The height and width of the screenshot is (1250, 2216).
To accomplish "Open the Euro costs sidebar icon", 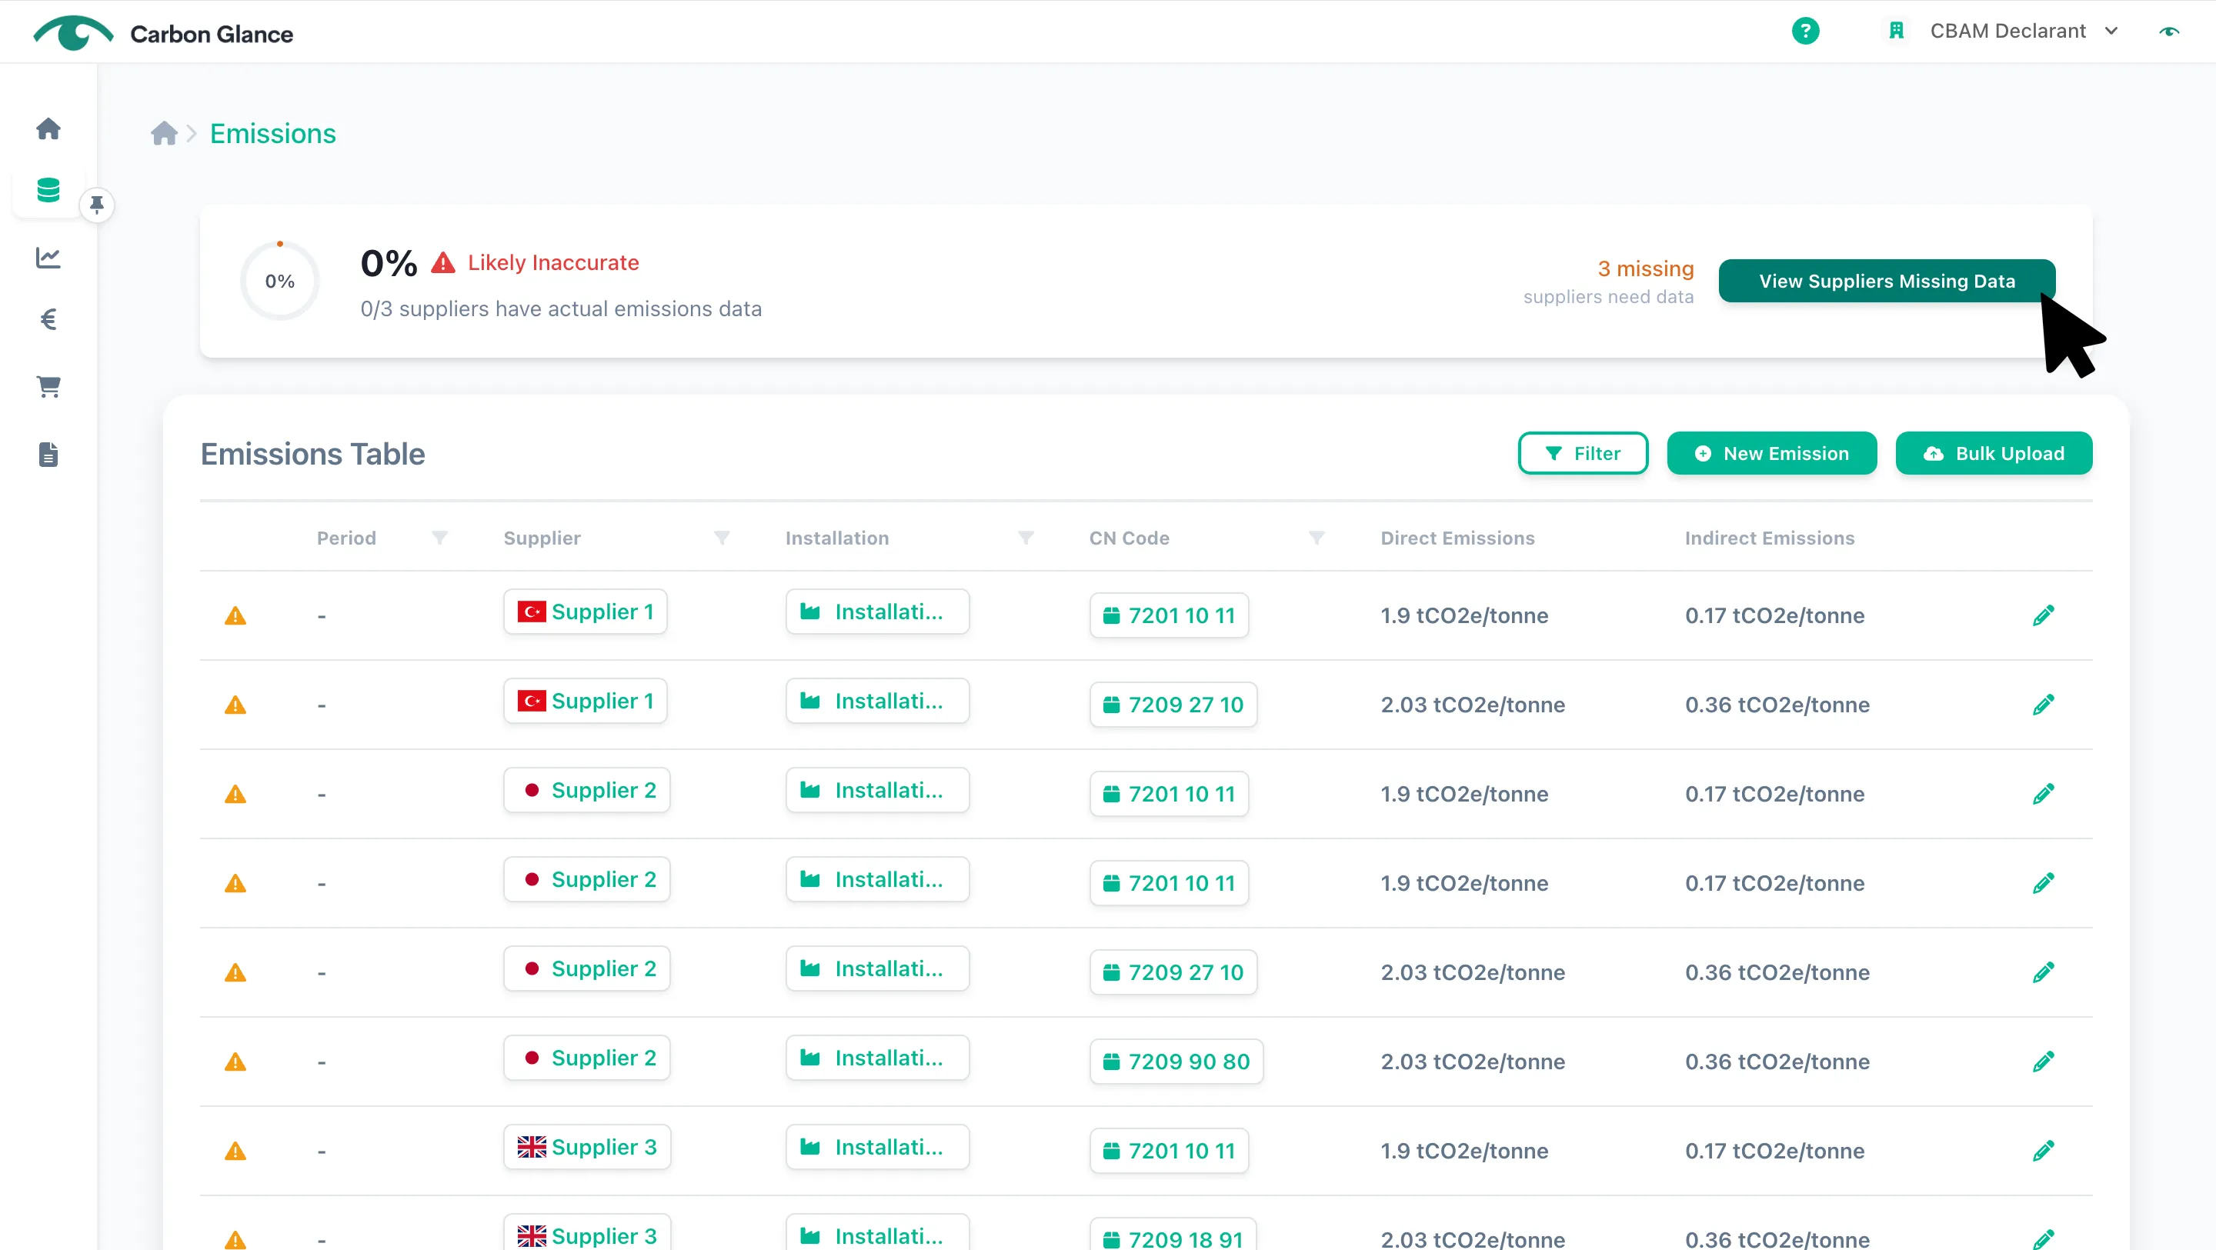I will pos(48,320).
